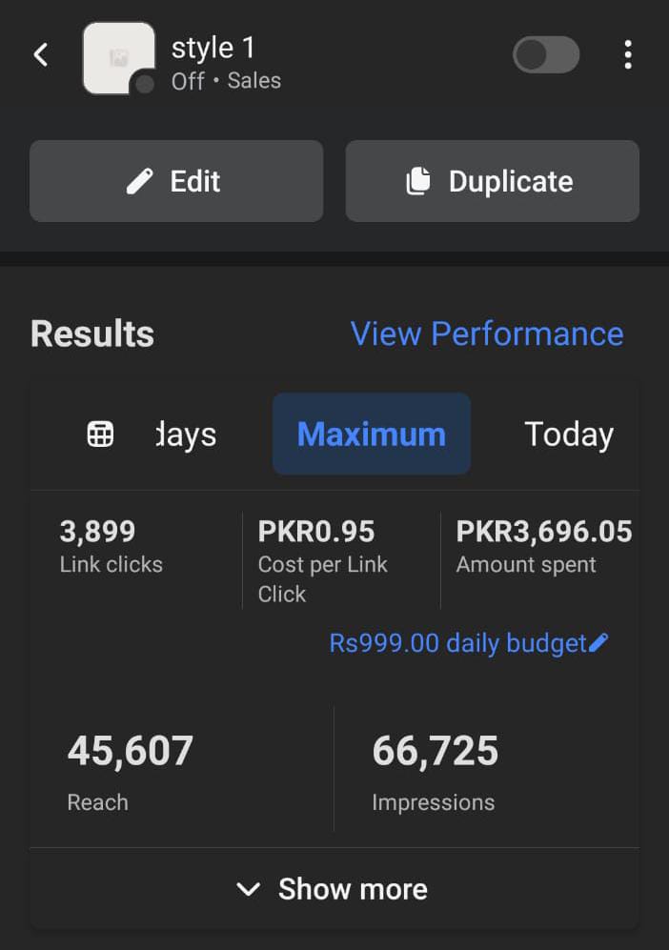The height and width of the screenshot is (950, 669).
Task: Tap the Cost per Link Click metric
Action: [323, 560]
